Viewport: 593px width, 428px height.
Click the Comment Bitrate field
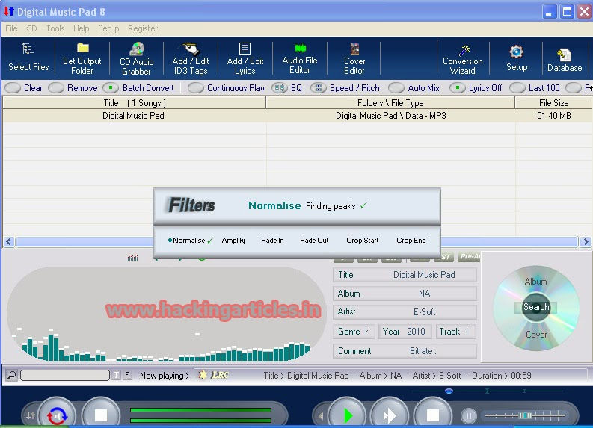coord(405,351)
